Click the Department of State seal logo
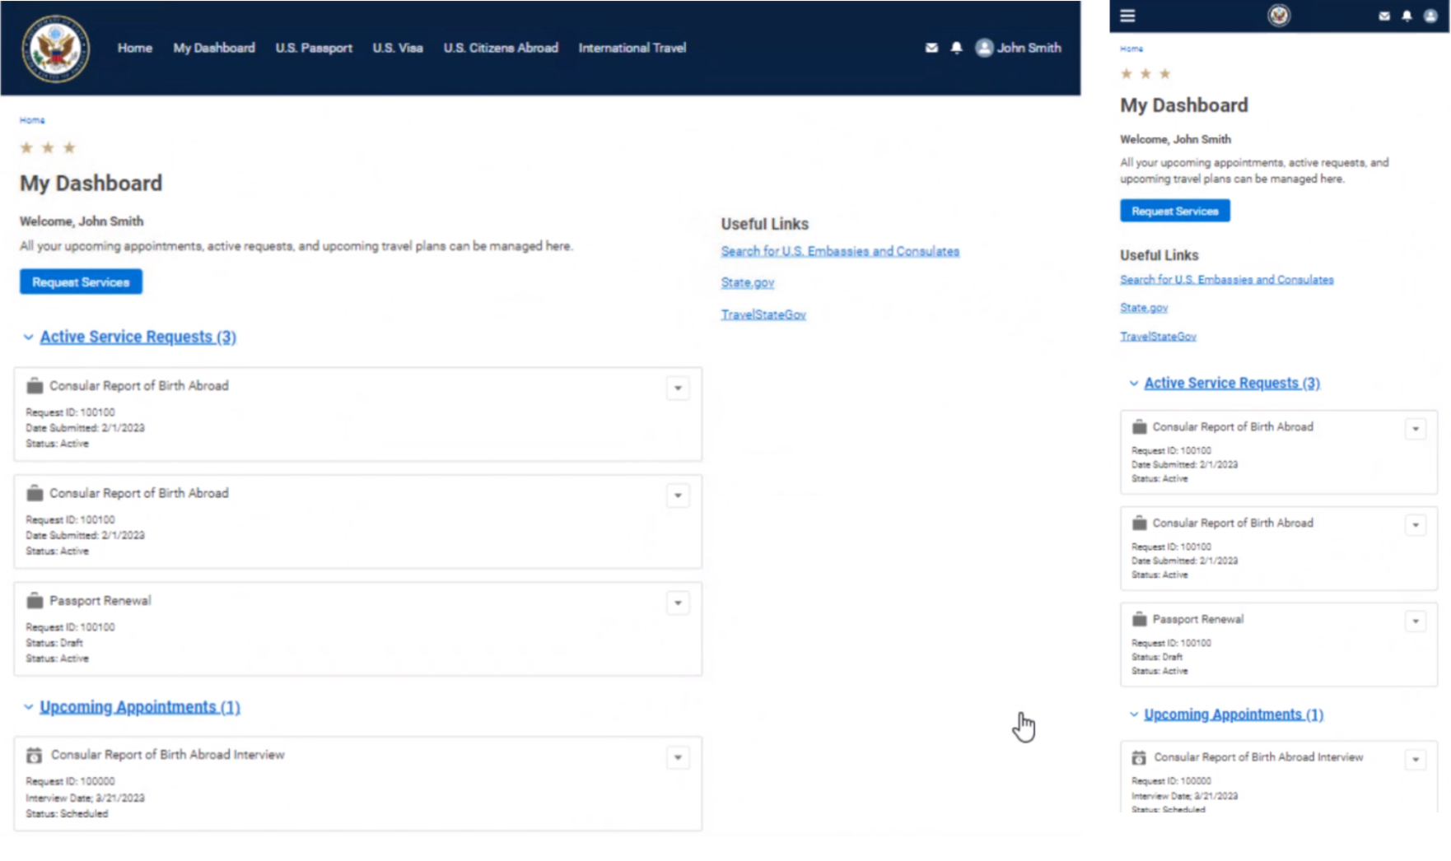 point(54,48)
